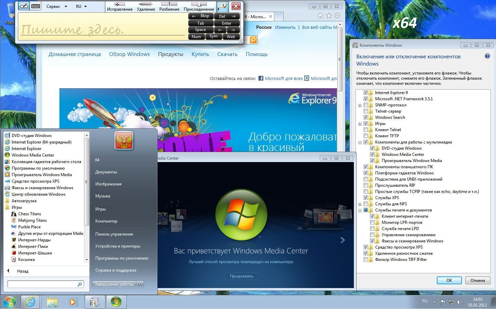Viewport: 496px width, 309px height.
Task: Click the orange search button on webpage
Action: click(x=253, y=40)
